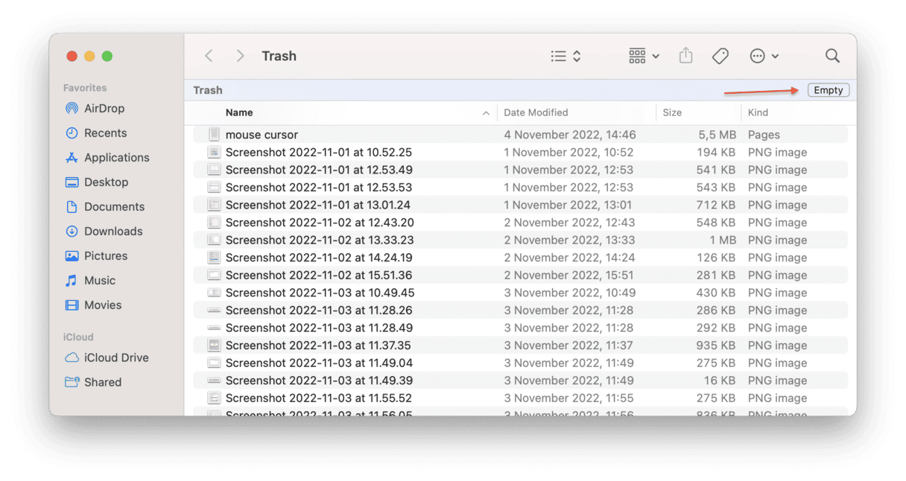Open AirDrop in the sidebar
The image size is (906, 481).
click(104, 108)
